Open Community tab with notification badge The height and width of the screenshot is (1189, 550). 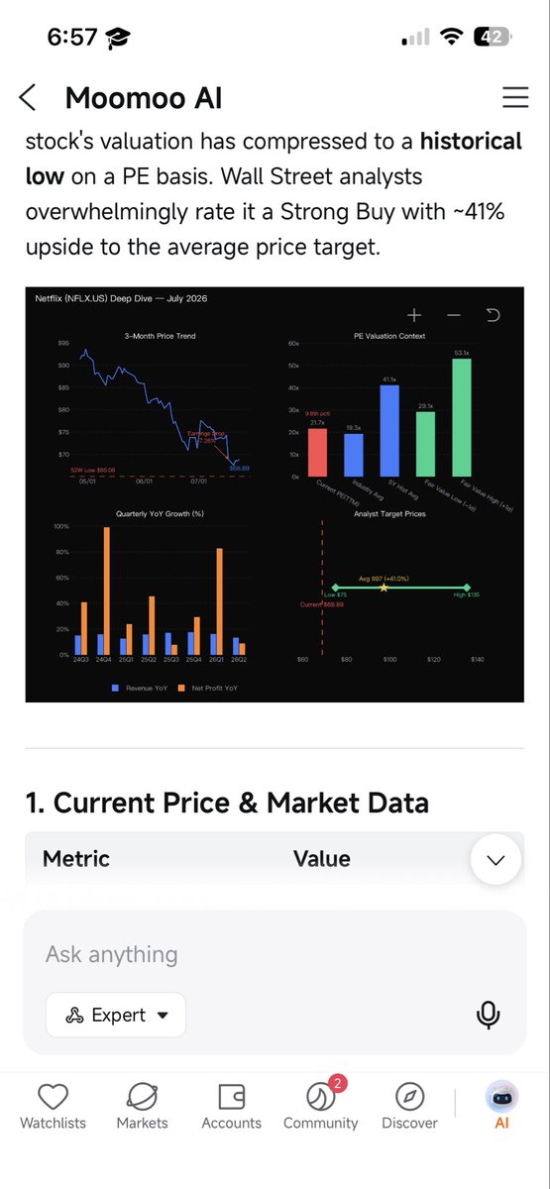tap(320, 1106)
